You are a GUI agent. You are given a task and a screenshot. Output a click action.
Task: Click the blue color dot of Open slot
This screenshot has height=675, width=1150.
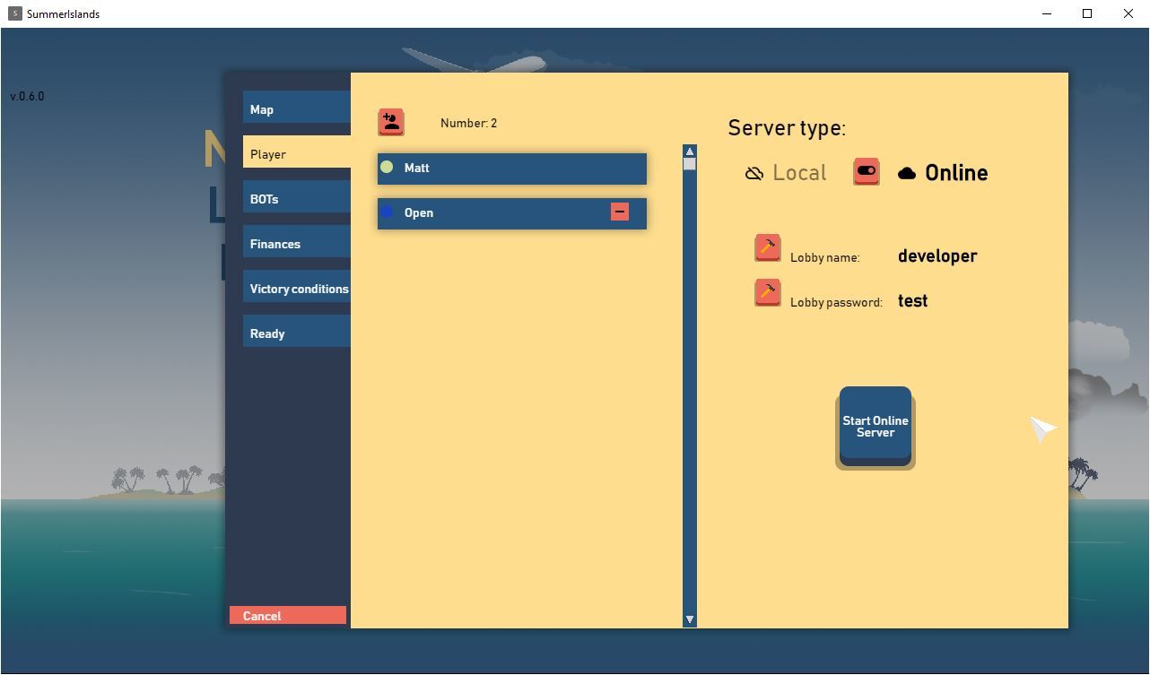pos(387,212)
